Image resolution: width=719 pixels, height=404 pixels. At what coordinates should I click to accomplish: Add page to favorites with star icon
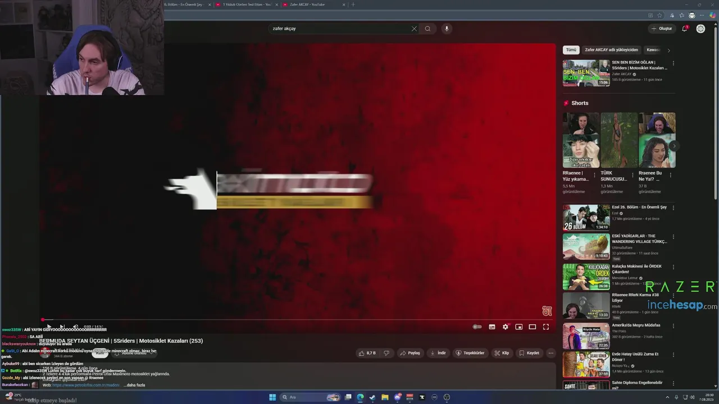tap(659, 15)
